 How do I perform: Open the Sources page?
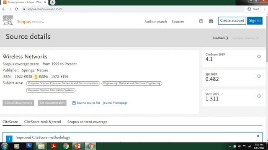pos(178,22)
